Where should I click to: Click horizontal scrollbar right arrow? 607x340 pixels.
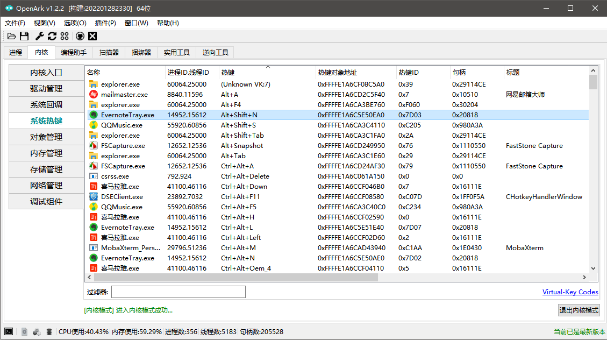584,277
